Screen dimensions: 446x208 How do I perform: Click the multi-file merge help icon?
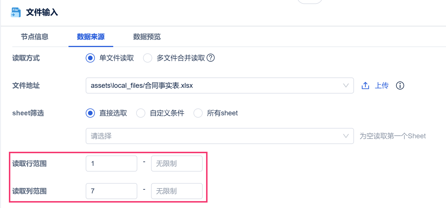pos(211,58)
